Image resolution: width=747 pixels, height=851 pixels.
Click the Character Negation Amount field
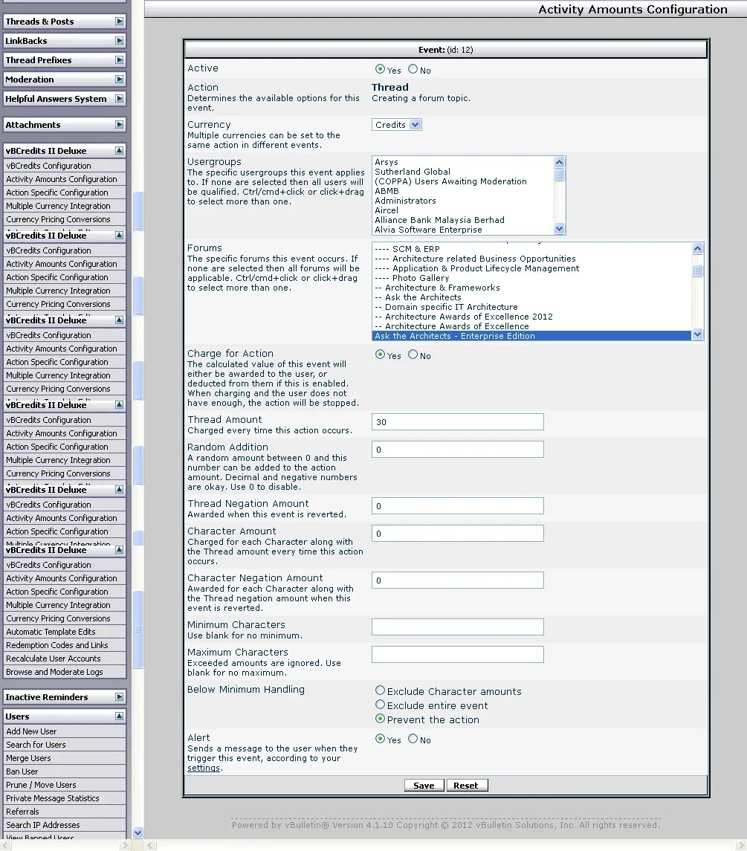pos(458,580)
